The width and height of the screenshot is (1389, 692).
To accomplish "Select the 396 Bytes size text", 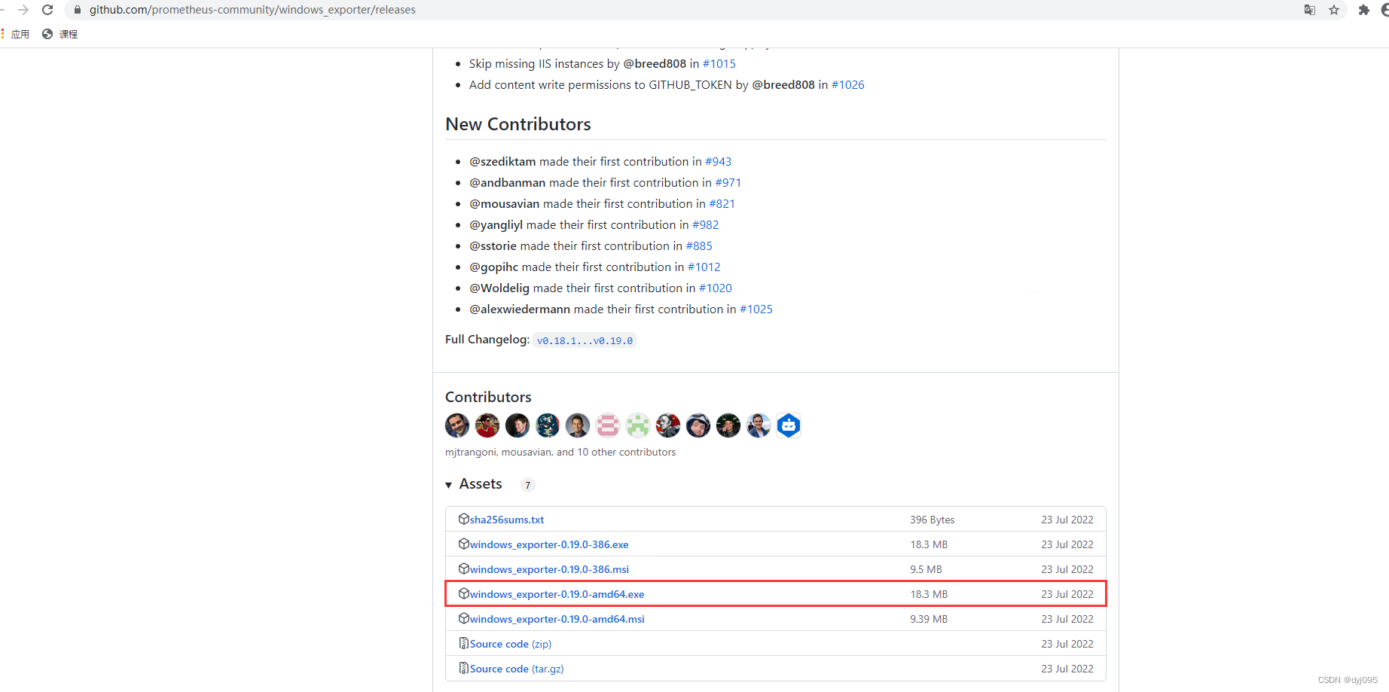I will pyautogui.click(x=933, y=520).
